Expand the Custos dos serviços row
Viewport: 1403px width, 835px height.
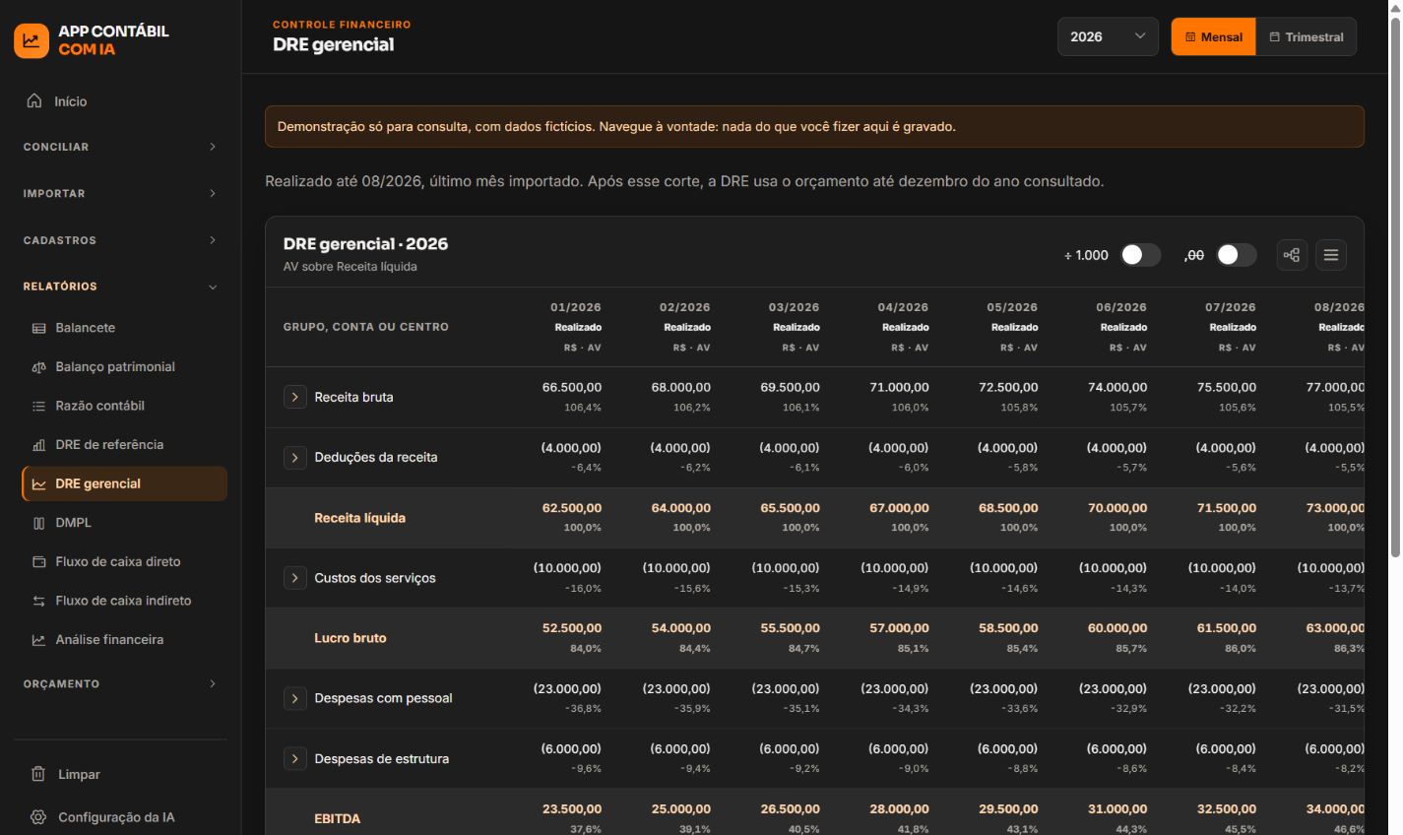pyautogui.click(x=294, y=578)
